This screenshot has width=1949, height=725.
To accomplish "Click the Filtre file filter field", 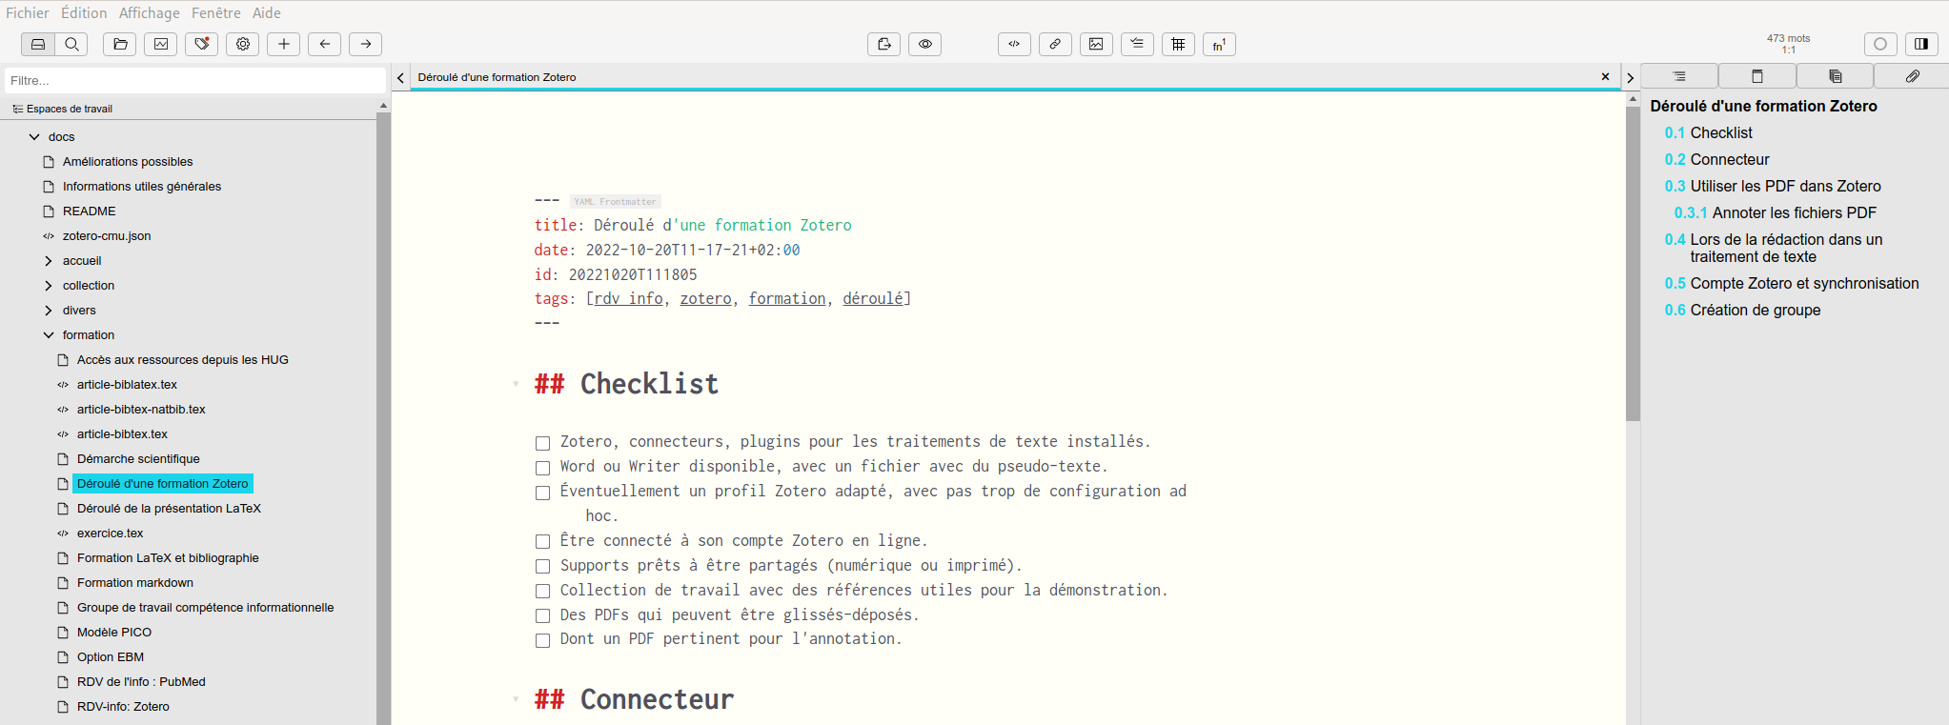I will click(x=195, y=81).
